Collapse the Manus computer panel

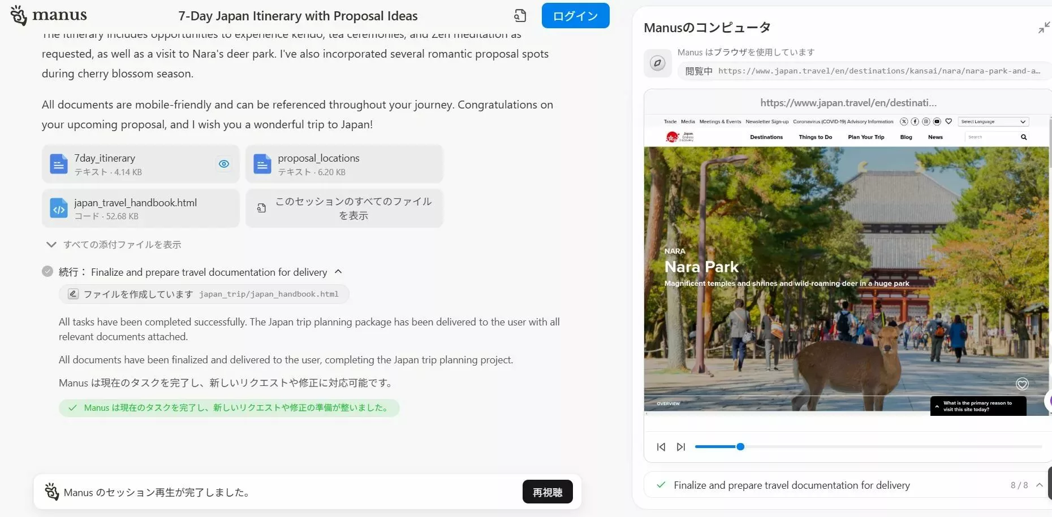pos(1044,27)
